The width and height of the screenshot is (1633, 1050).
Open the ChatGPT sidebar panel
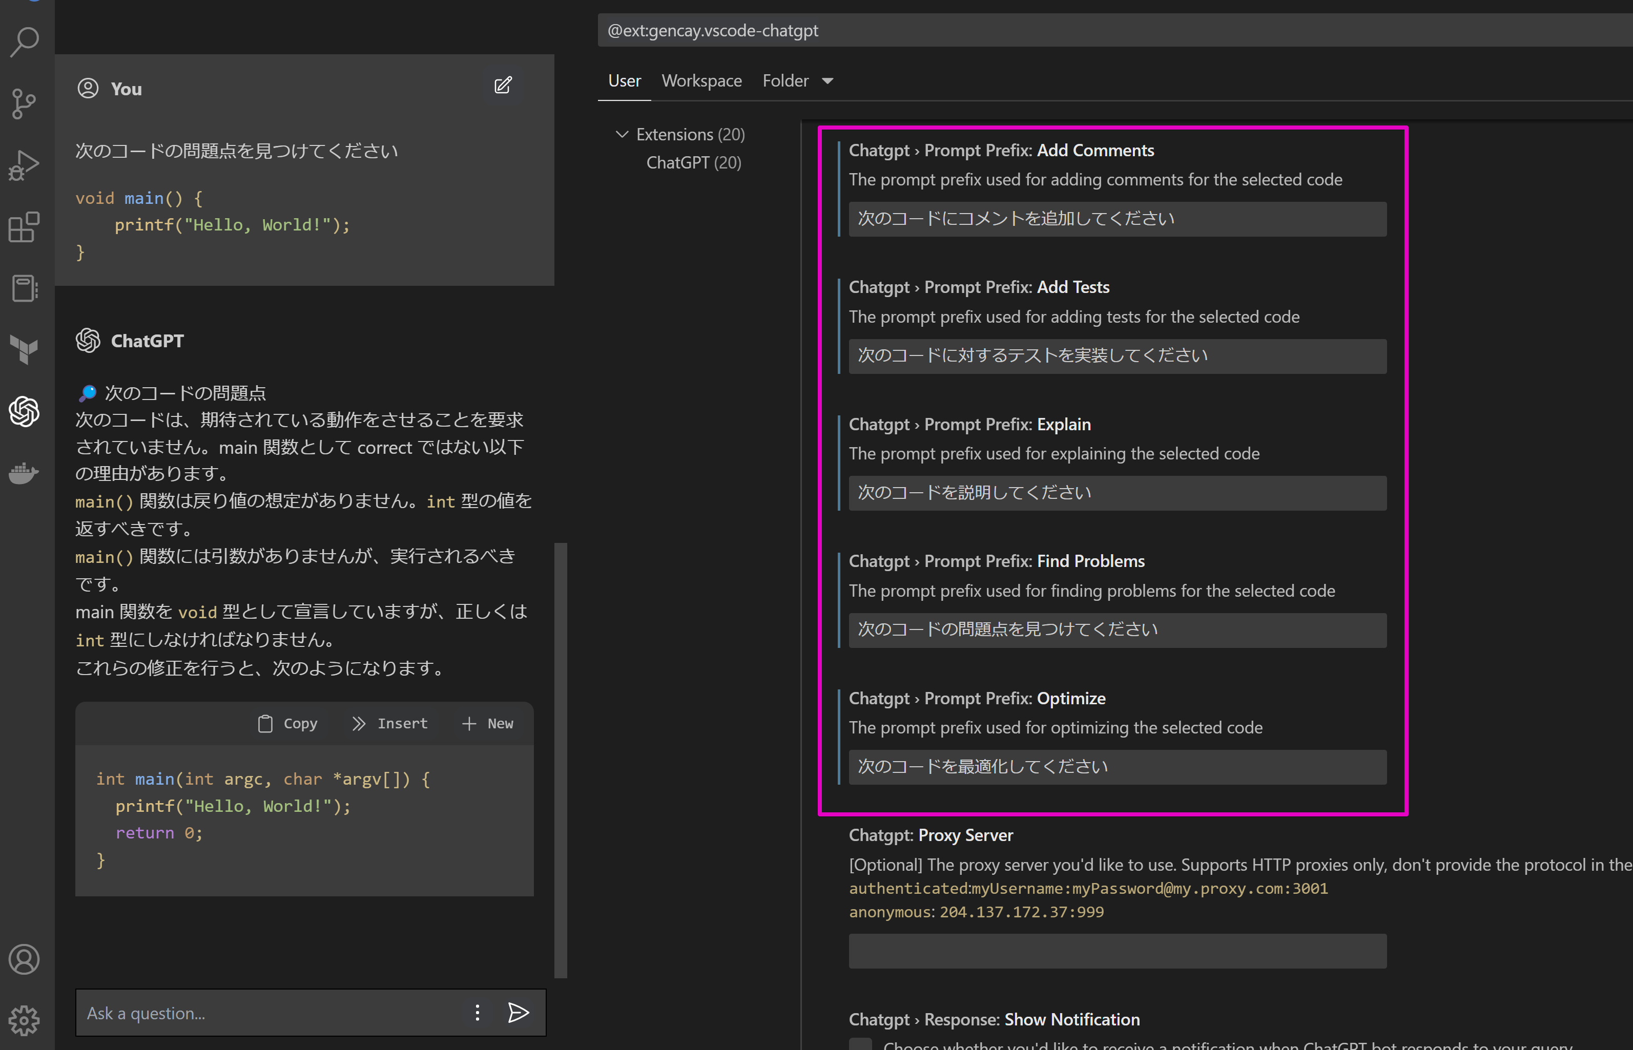(x=25, y=412)
